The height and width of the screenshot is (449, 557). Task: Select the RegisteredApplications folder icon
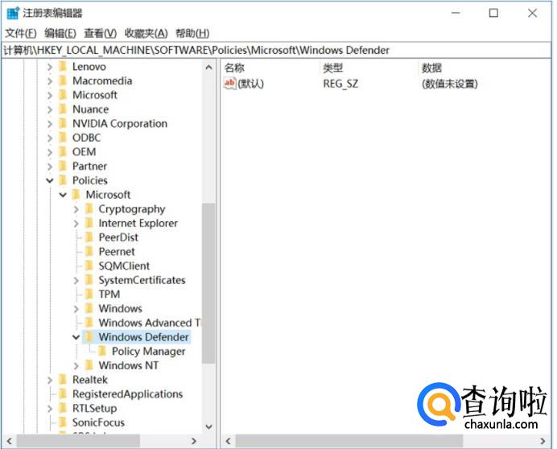click(x=63, y=394)
